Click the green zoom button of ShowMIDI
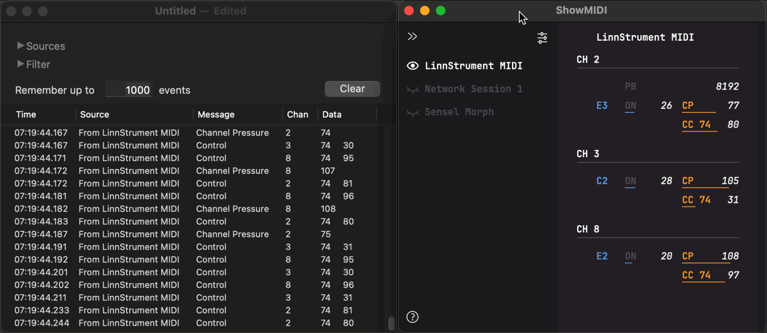The image size is (767, 333). pos(441,11)
